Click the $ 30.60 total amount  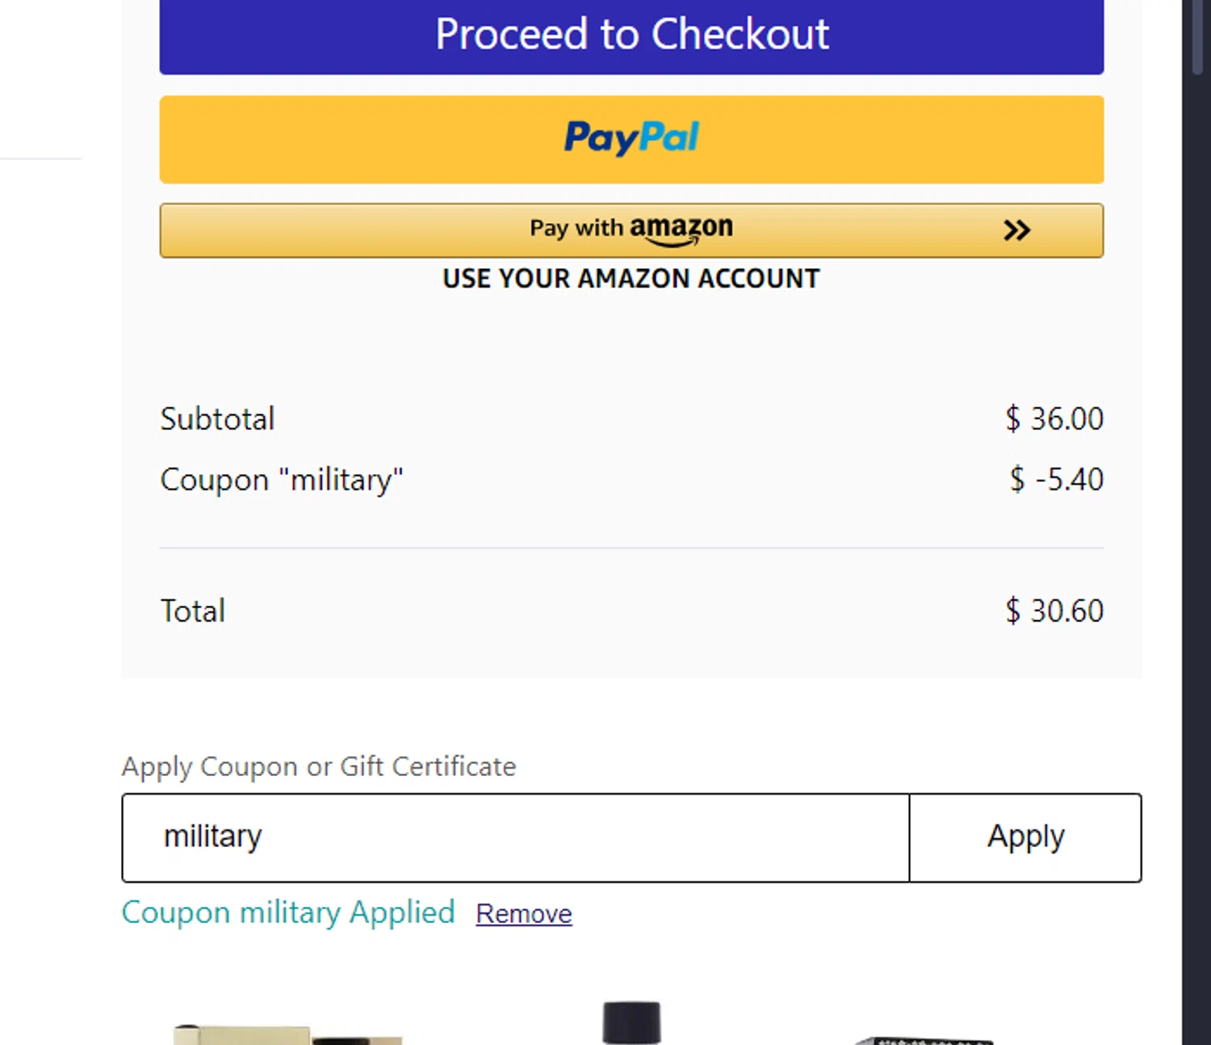click(1054, 611)
